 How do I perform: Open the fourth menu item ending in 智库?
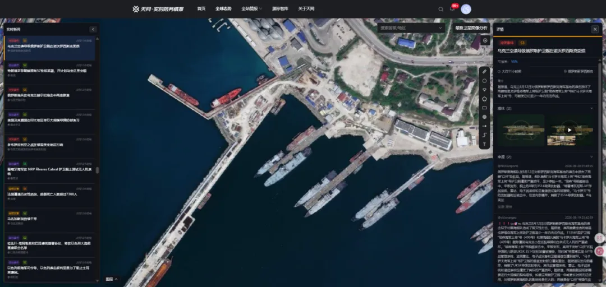280,9
